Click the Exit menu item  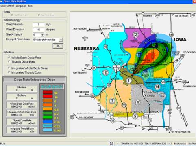pyautogui.click(x=30, y=6)
